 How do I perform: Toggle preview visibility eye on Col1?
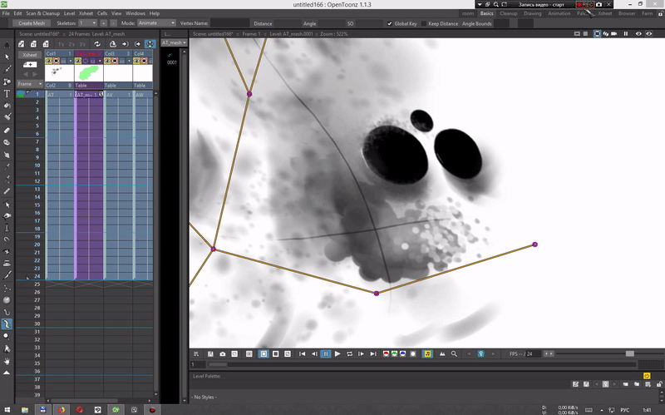tap(49, 61)
